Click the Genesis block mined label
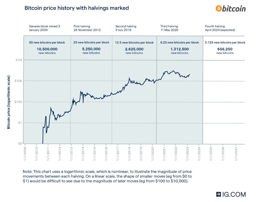263x202 pixels. click(x=45, y=28)
